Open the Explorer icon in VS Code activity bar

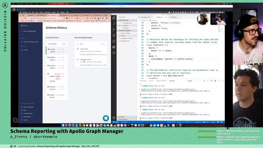click(x=114, y=18)
